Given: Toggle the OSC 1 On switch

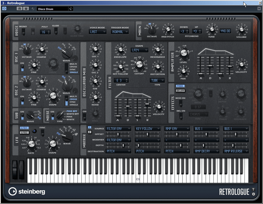Looking at the screenshot, I should tap(22, 68).
